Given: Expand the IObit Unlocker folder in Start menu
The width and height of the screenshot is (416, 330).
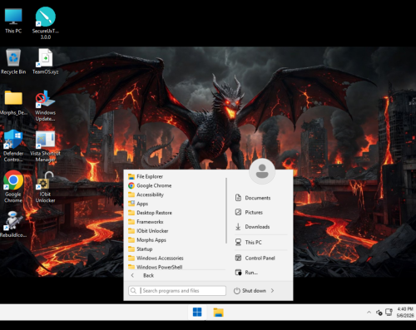Looking at the screenshot, I should click(x=176, y=231).
